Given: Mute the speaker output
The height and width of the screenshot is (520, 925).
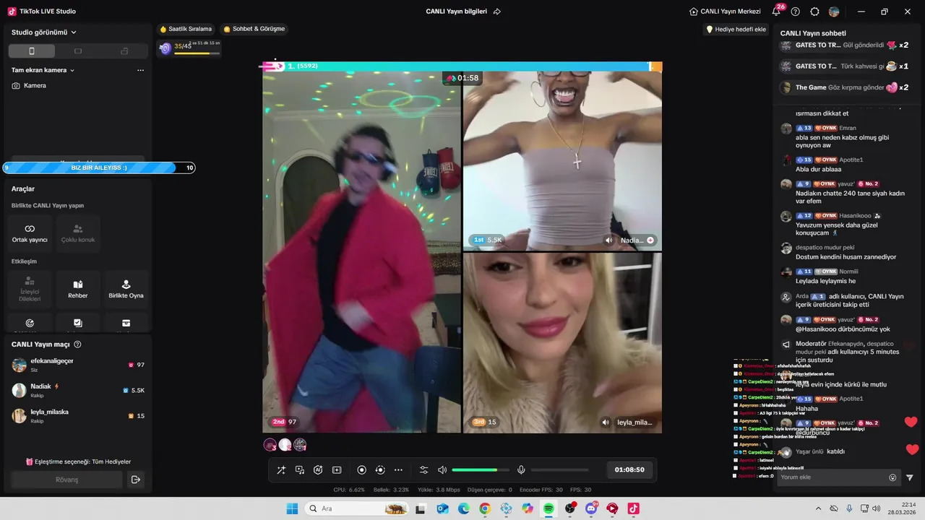Looking at the screenshot, I should pyautogui.click(x=442, y=470).
